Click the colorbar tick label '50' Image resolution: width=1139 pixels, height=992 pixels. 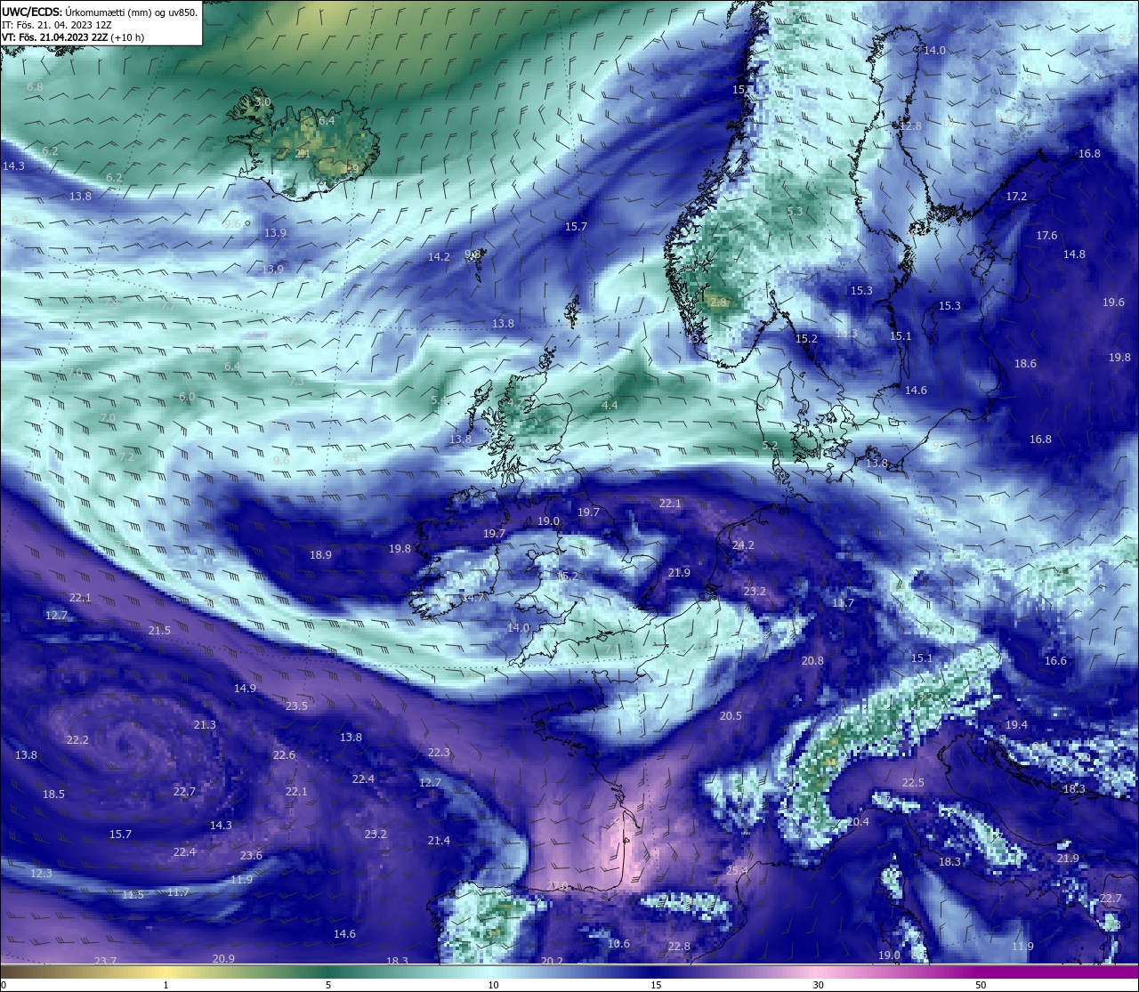(981, 985)
